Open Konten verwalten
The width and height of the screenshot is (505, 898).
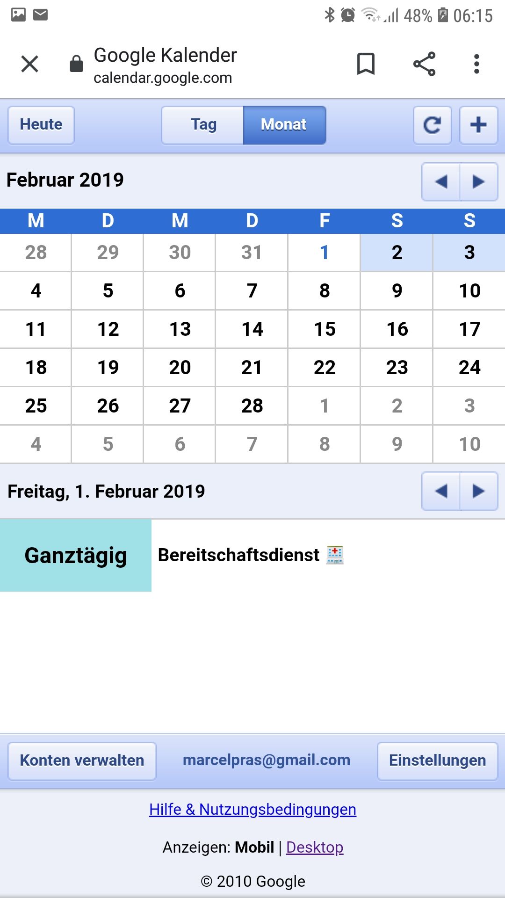(x=82, y=760)
